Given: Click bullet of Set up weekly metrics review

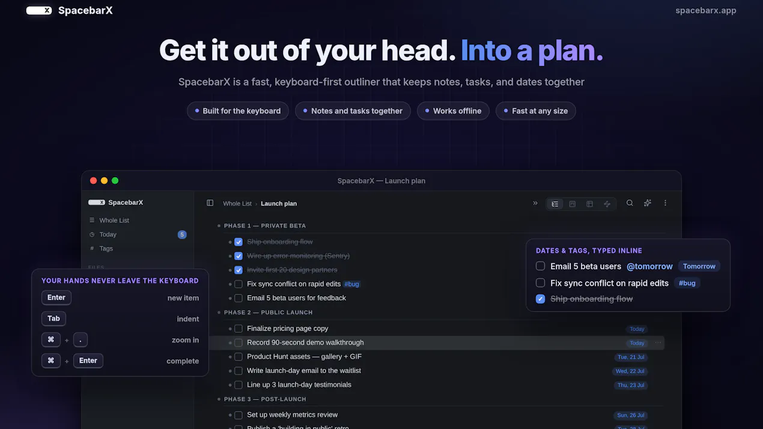Looking at the screenshot, I should [230, 415].
